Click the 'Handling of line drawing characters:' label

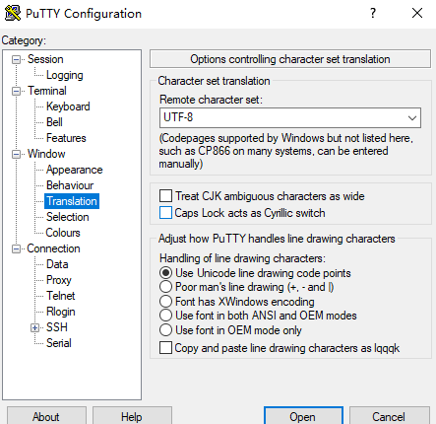click(x=242, y=258)
